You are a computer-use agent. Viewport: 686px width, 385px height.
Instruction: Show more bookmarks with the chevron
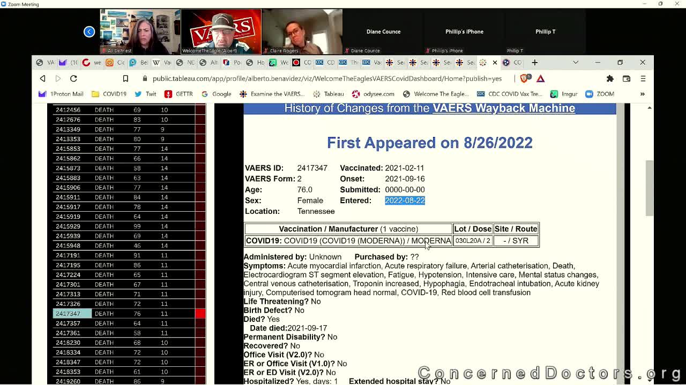(x=642, y=94)
